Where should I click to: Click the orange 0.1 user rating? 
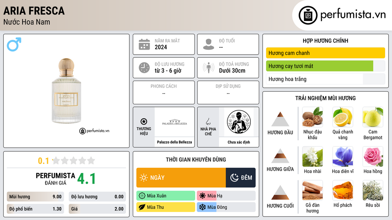[x=44, y=161]
